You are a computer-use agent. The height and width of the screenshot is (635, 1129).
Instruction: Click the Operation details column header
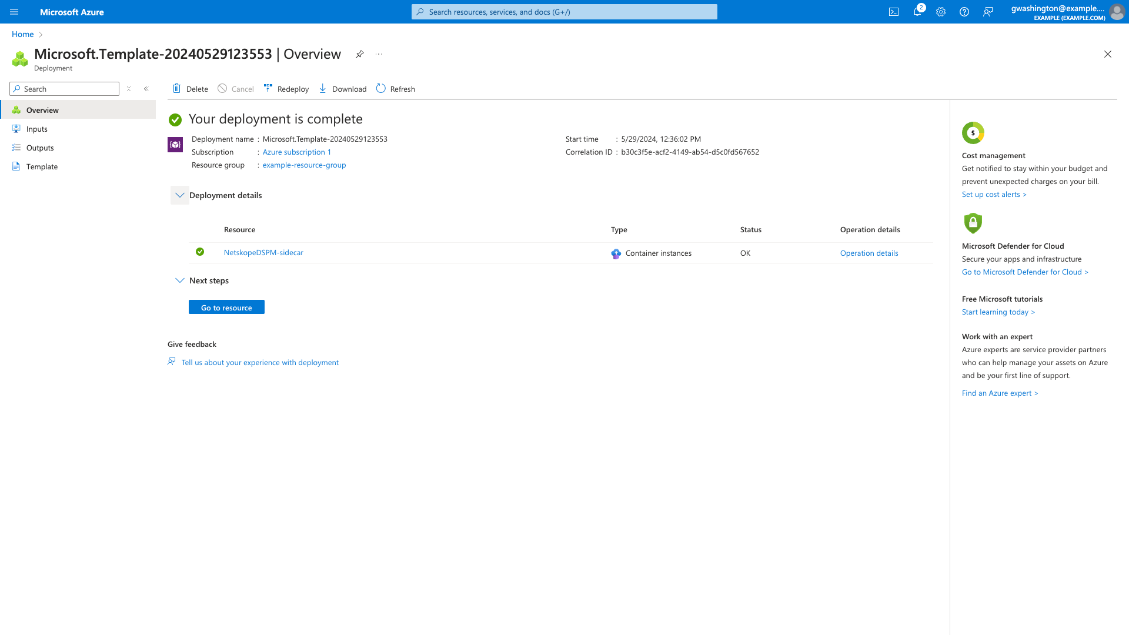(x=870, y=230)
